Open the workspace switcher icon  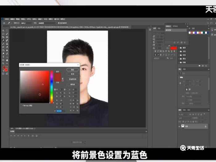coord(211,23)
